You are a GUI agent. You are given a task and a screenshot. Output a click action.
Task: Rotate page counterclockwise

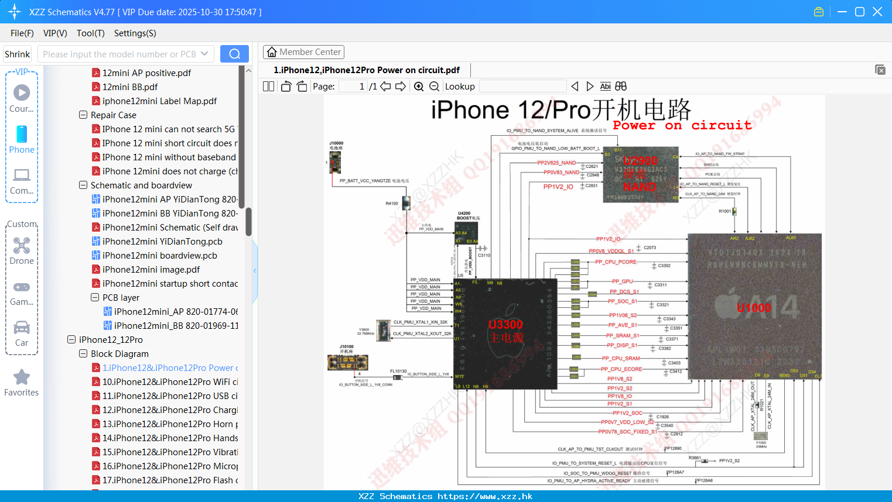pyautogui.click(x=286, y=86)
